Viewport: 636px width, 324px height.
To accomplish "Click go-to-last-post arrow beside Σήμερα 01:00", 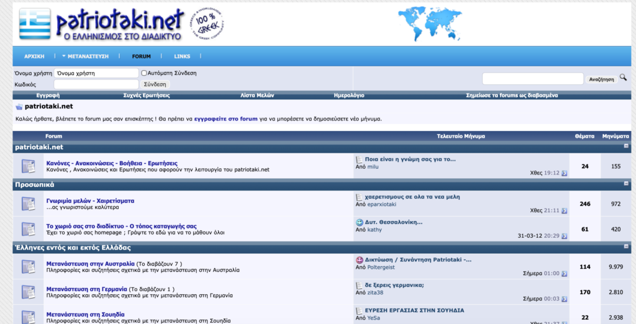I will tap(565, 274).
